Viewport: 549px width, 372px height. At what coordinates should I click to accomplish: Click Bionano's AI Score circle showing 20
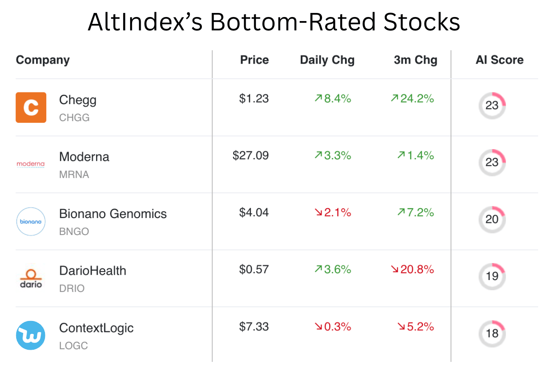492,220
